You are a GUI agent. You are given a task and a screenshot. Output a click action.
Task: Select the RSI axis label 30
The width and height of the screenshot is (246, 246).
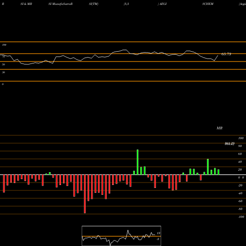[x=3, y=72]
